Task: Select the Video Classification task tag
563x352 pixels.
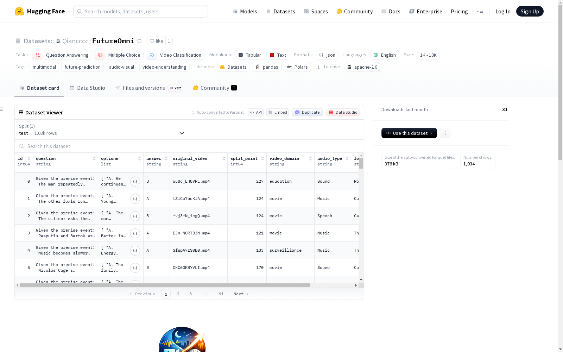Action: point(175,55)
